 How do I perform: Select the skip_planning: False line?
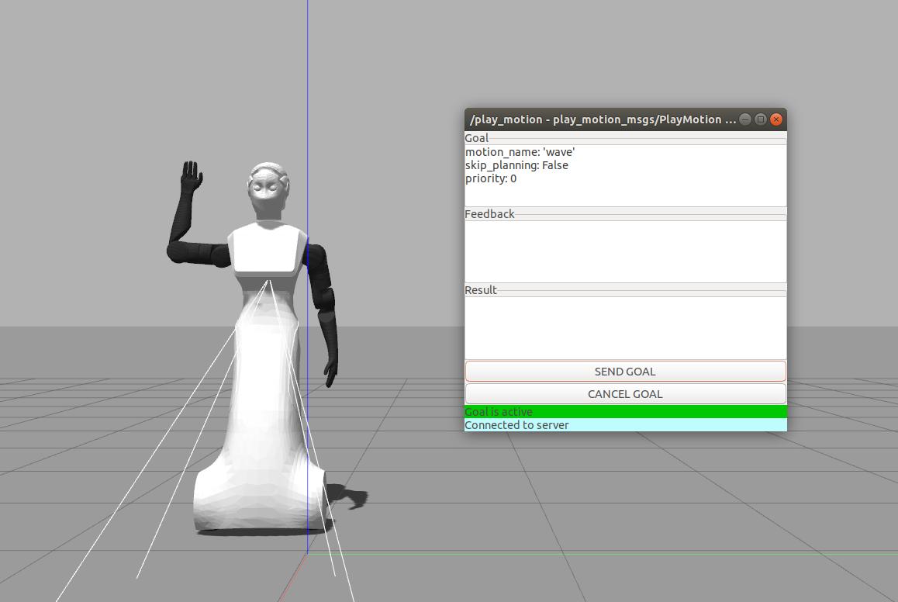pos(516,165)
